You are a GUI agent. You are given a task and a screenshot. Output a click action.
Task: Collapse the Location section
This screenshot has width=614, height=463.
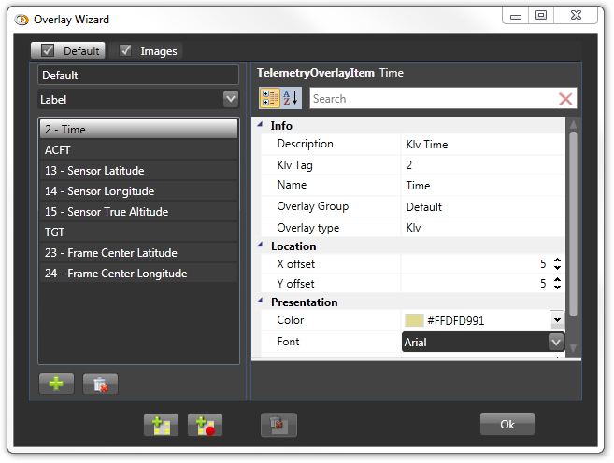tap(260, 246)
